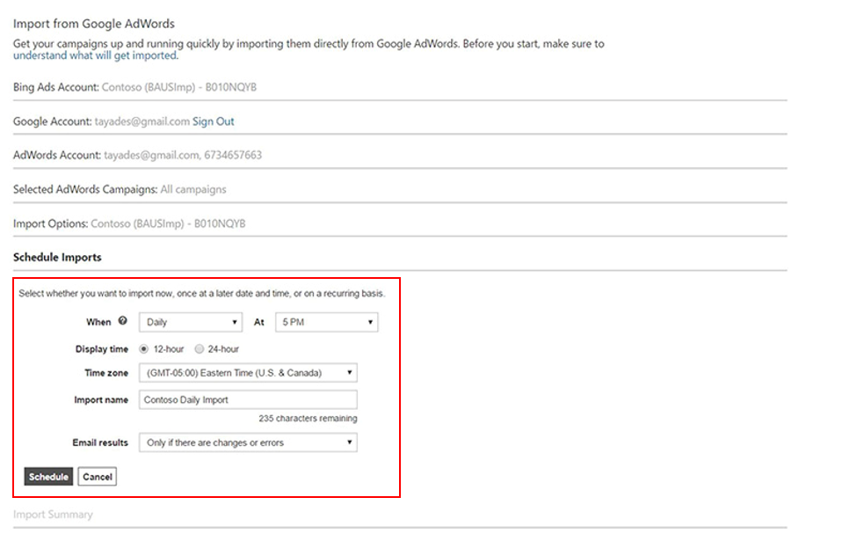Click the Import Summary section header
The image size is (857, 534).
pos(53,515)
